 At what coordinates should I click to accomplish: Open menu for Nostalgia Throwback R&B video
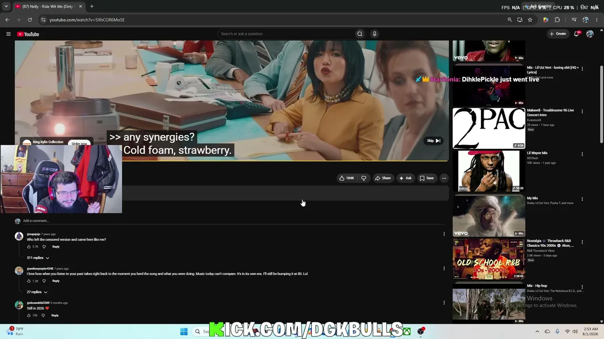click(582, 242)
